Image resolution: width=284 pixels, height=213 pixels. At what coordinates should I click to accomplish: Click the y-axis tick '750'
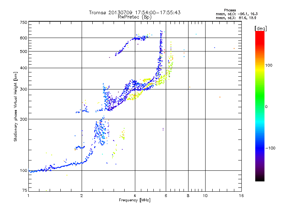coord(23,22)
